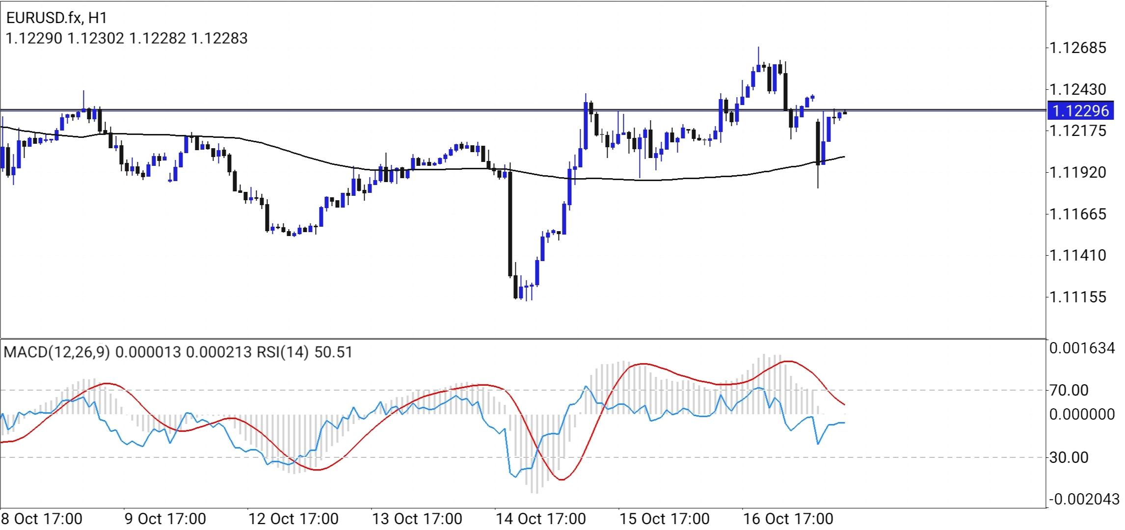This screenshot has height=530, width=1125.
Task: Click the RSI(14) 50.51 indicator label
Action: click(x=305, y=352)
